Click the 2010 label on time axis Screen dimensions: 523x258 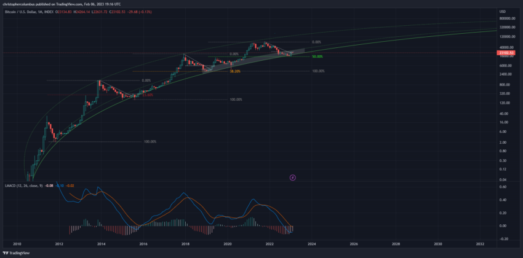point(17,244)
